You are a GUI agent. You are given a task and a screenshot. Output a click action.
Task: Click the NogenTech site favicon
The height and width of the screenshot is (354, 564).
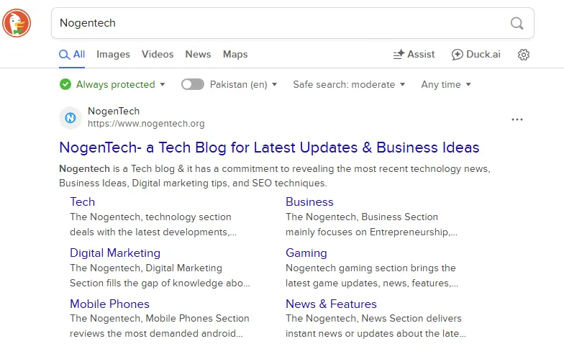coord(70,118)
